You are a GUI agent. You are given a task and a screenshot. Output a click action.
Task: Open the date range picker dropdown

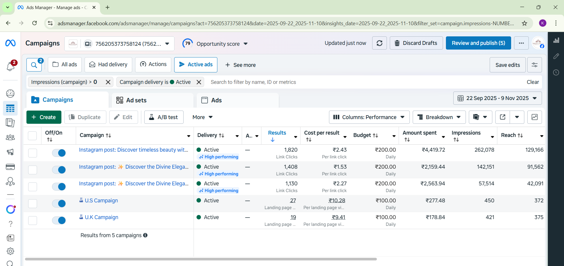click(497, 98)
